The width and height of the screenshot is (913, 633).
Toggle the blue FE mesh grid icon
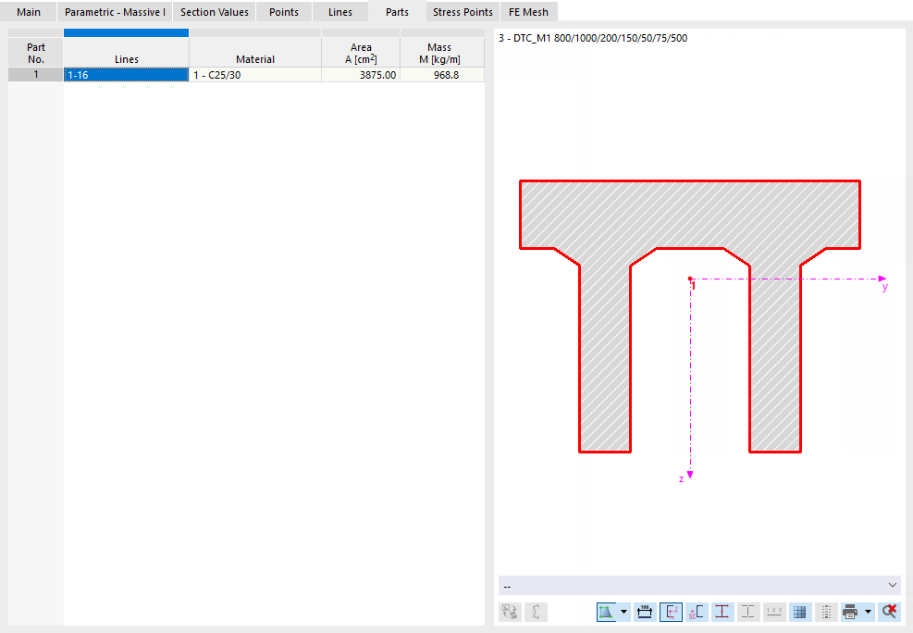(x=800, y=612)
